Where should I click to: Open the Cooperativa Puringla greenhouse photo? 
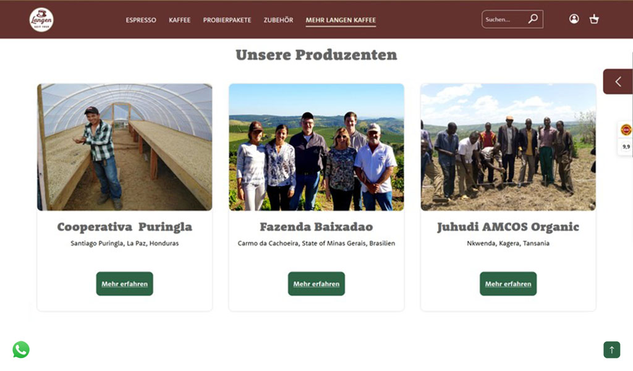124,147
